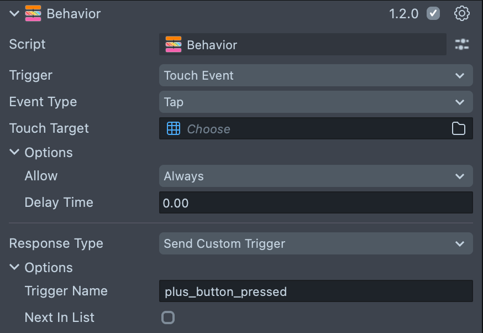Enable the Next In List checkbox
Image resolution: width=483 pixels, height=333 pixels.
click(168, 318)
